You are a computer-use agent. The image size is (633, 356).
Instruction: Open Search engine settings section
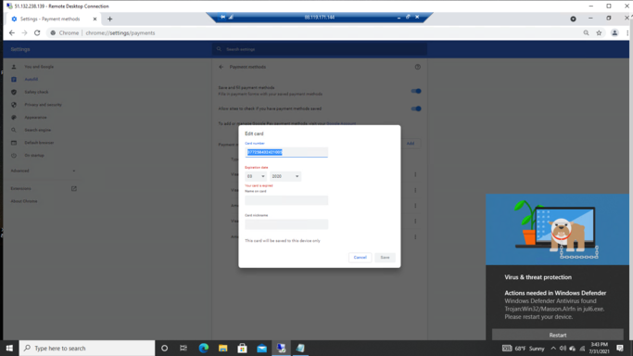point(38,130)
